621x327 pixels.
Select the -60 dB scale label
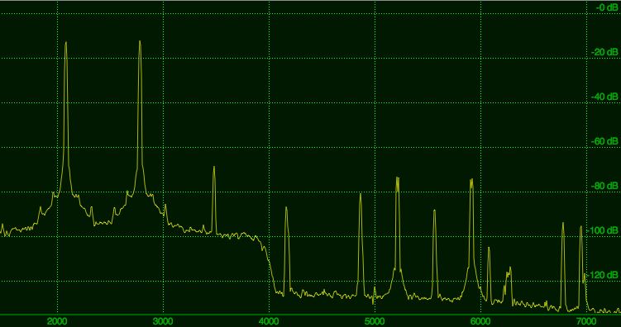604,141
